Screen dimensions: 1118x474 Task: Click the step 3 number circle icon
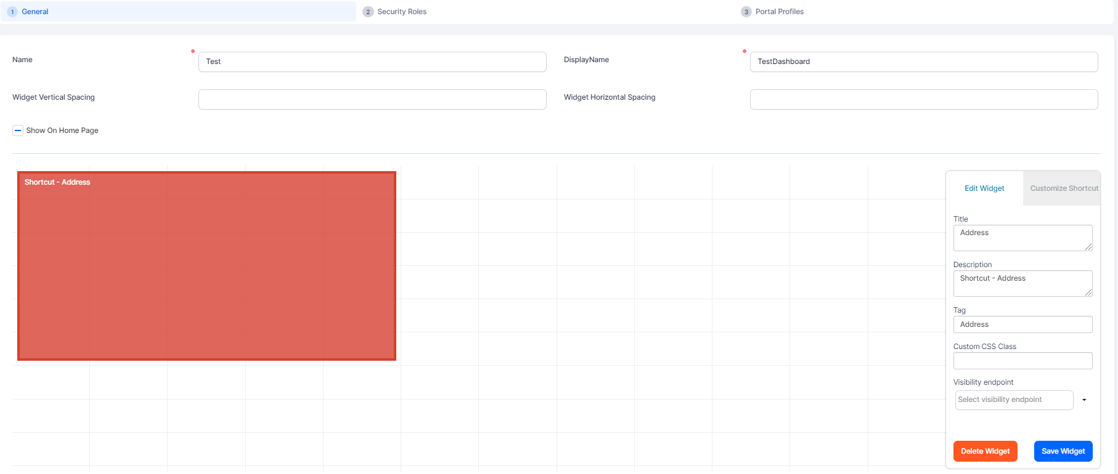[746, 12]
